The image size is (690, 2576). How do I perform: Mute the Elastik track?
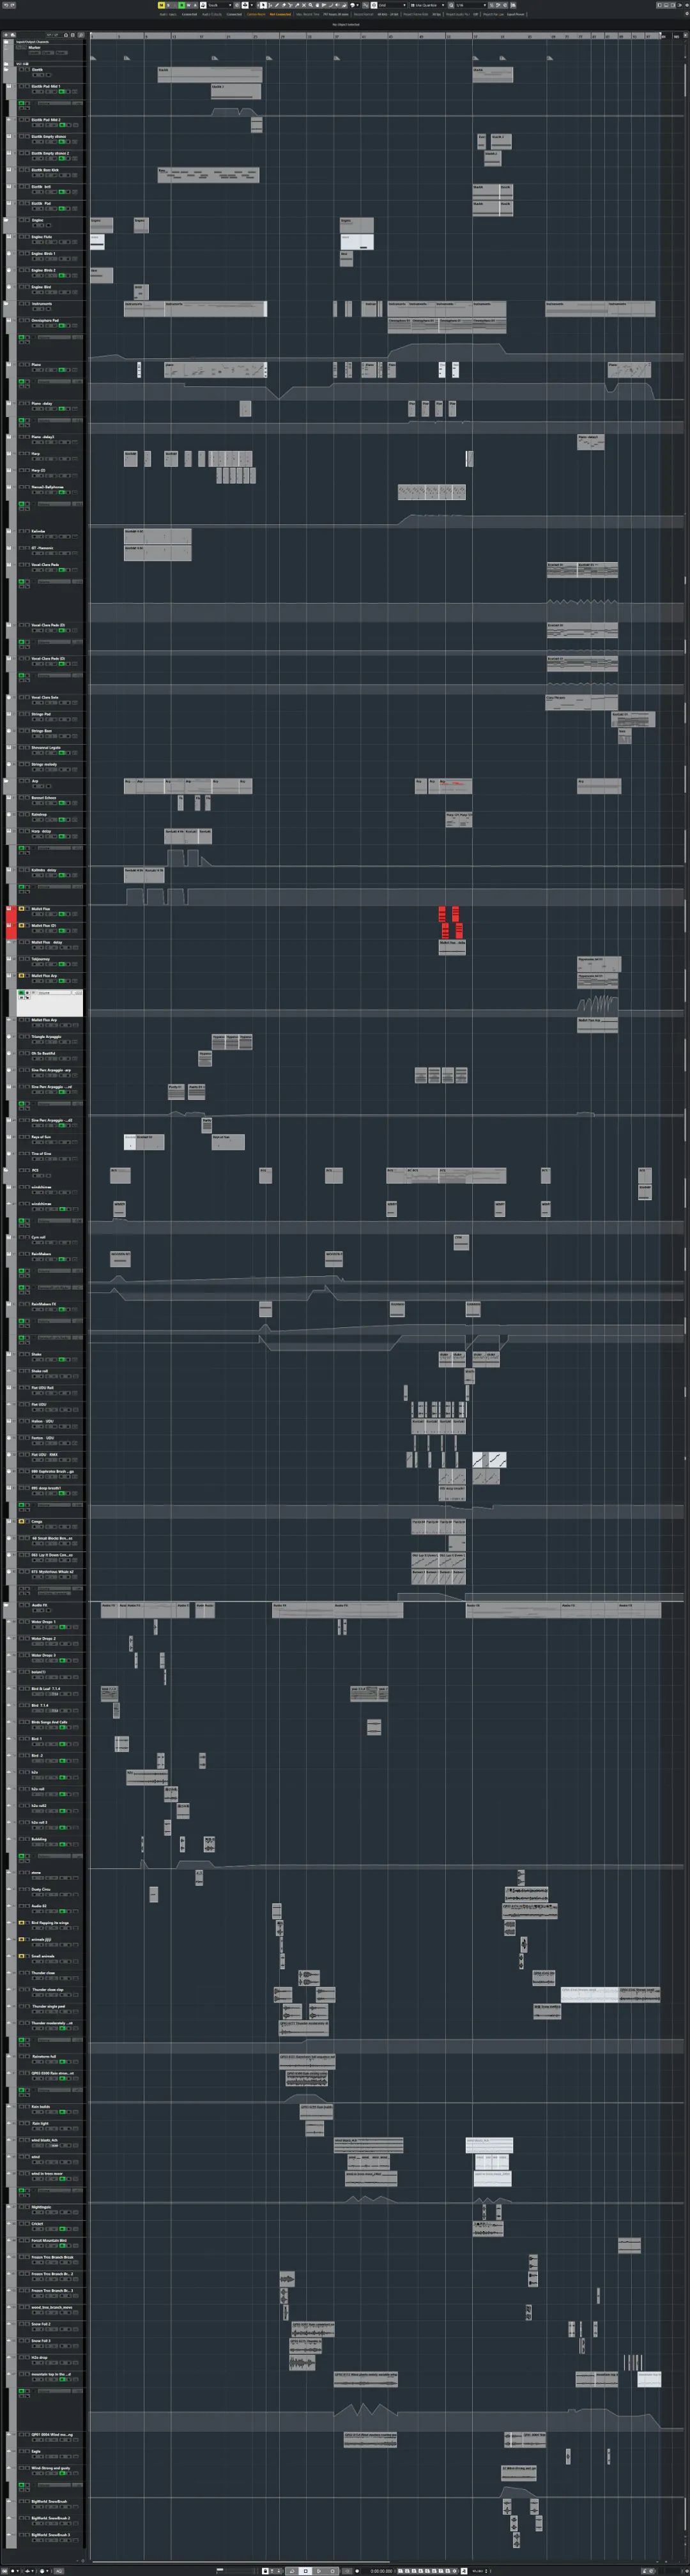click(x=22, y=70)
